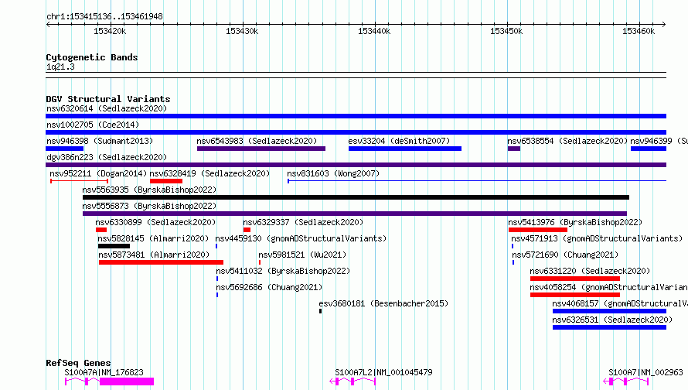This screenshot has height=390, width=688.
Task: Click nsv5563935 (ByrskaBishop2022) label
Action: [x=149, y=190]
